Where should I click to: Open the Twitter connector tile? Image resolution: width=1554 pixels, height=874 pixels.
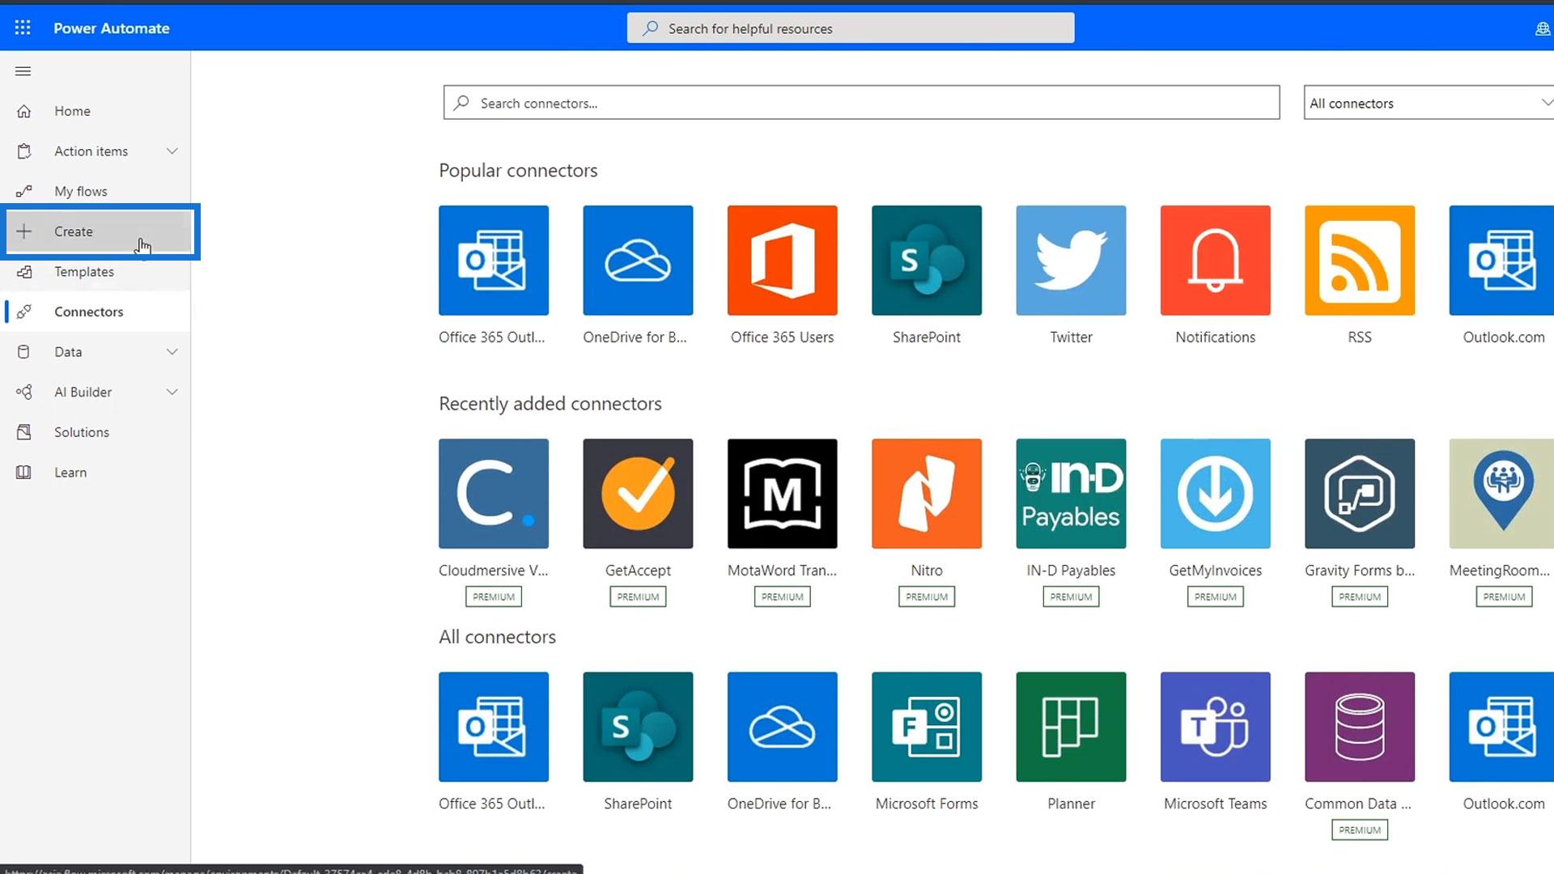click(1071, 261)
